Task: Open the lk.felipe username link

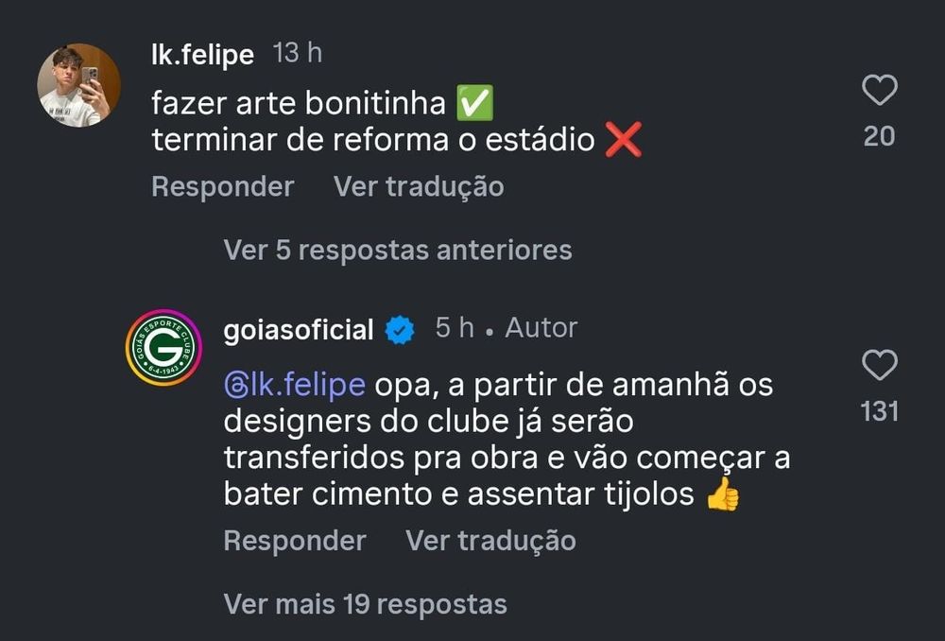Action: 202,54
